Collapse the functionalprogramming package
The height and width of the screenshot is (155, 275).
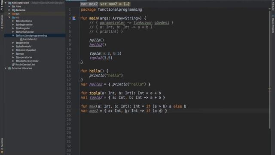tap(13, 35)
